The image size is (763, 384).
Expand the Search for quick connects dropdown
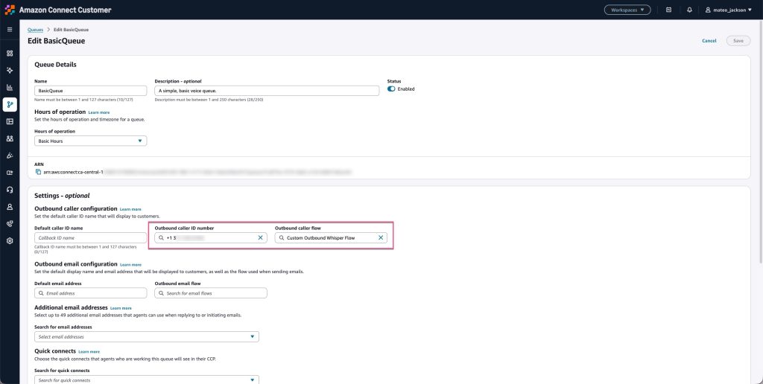147,380
